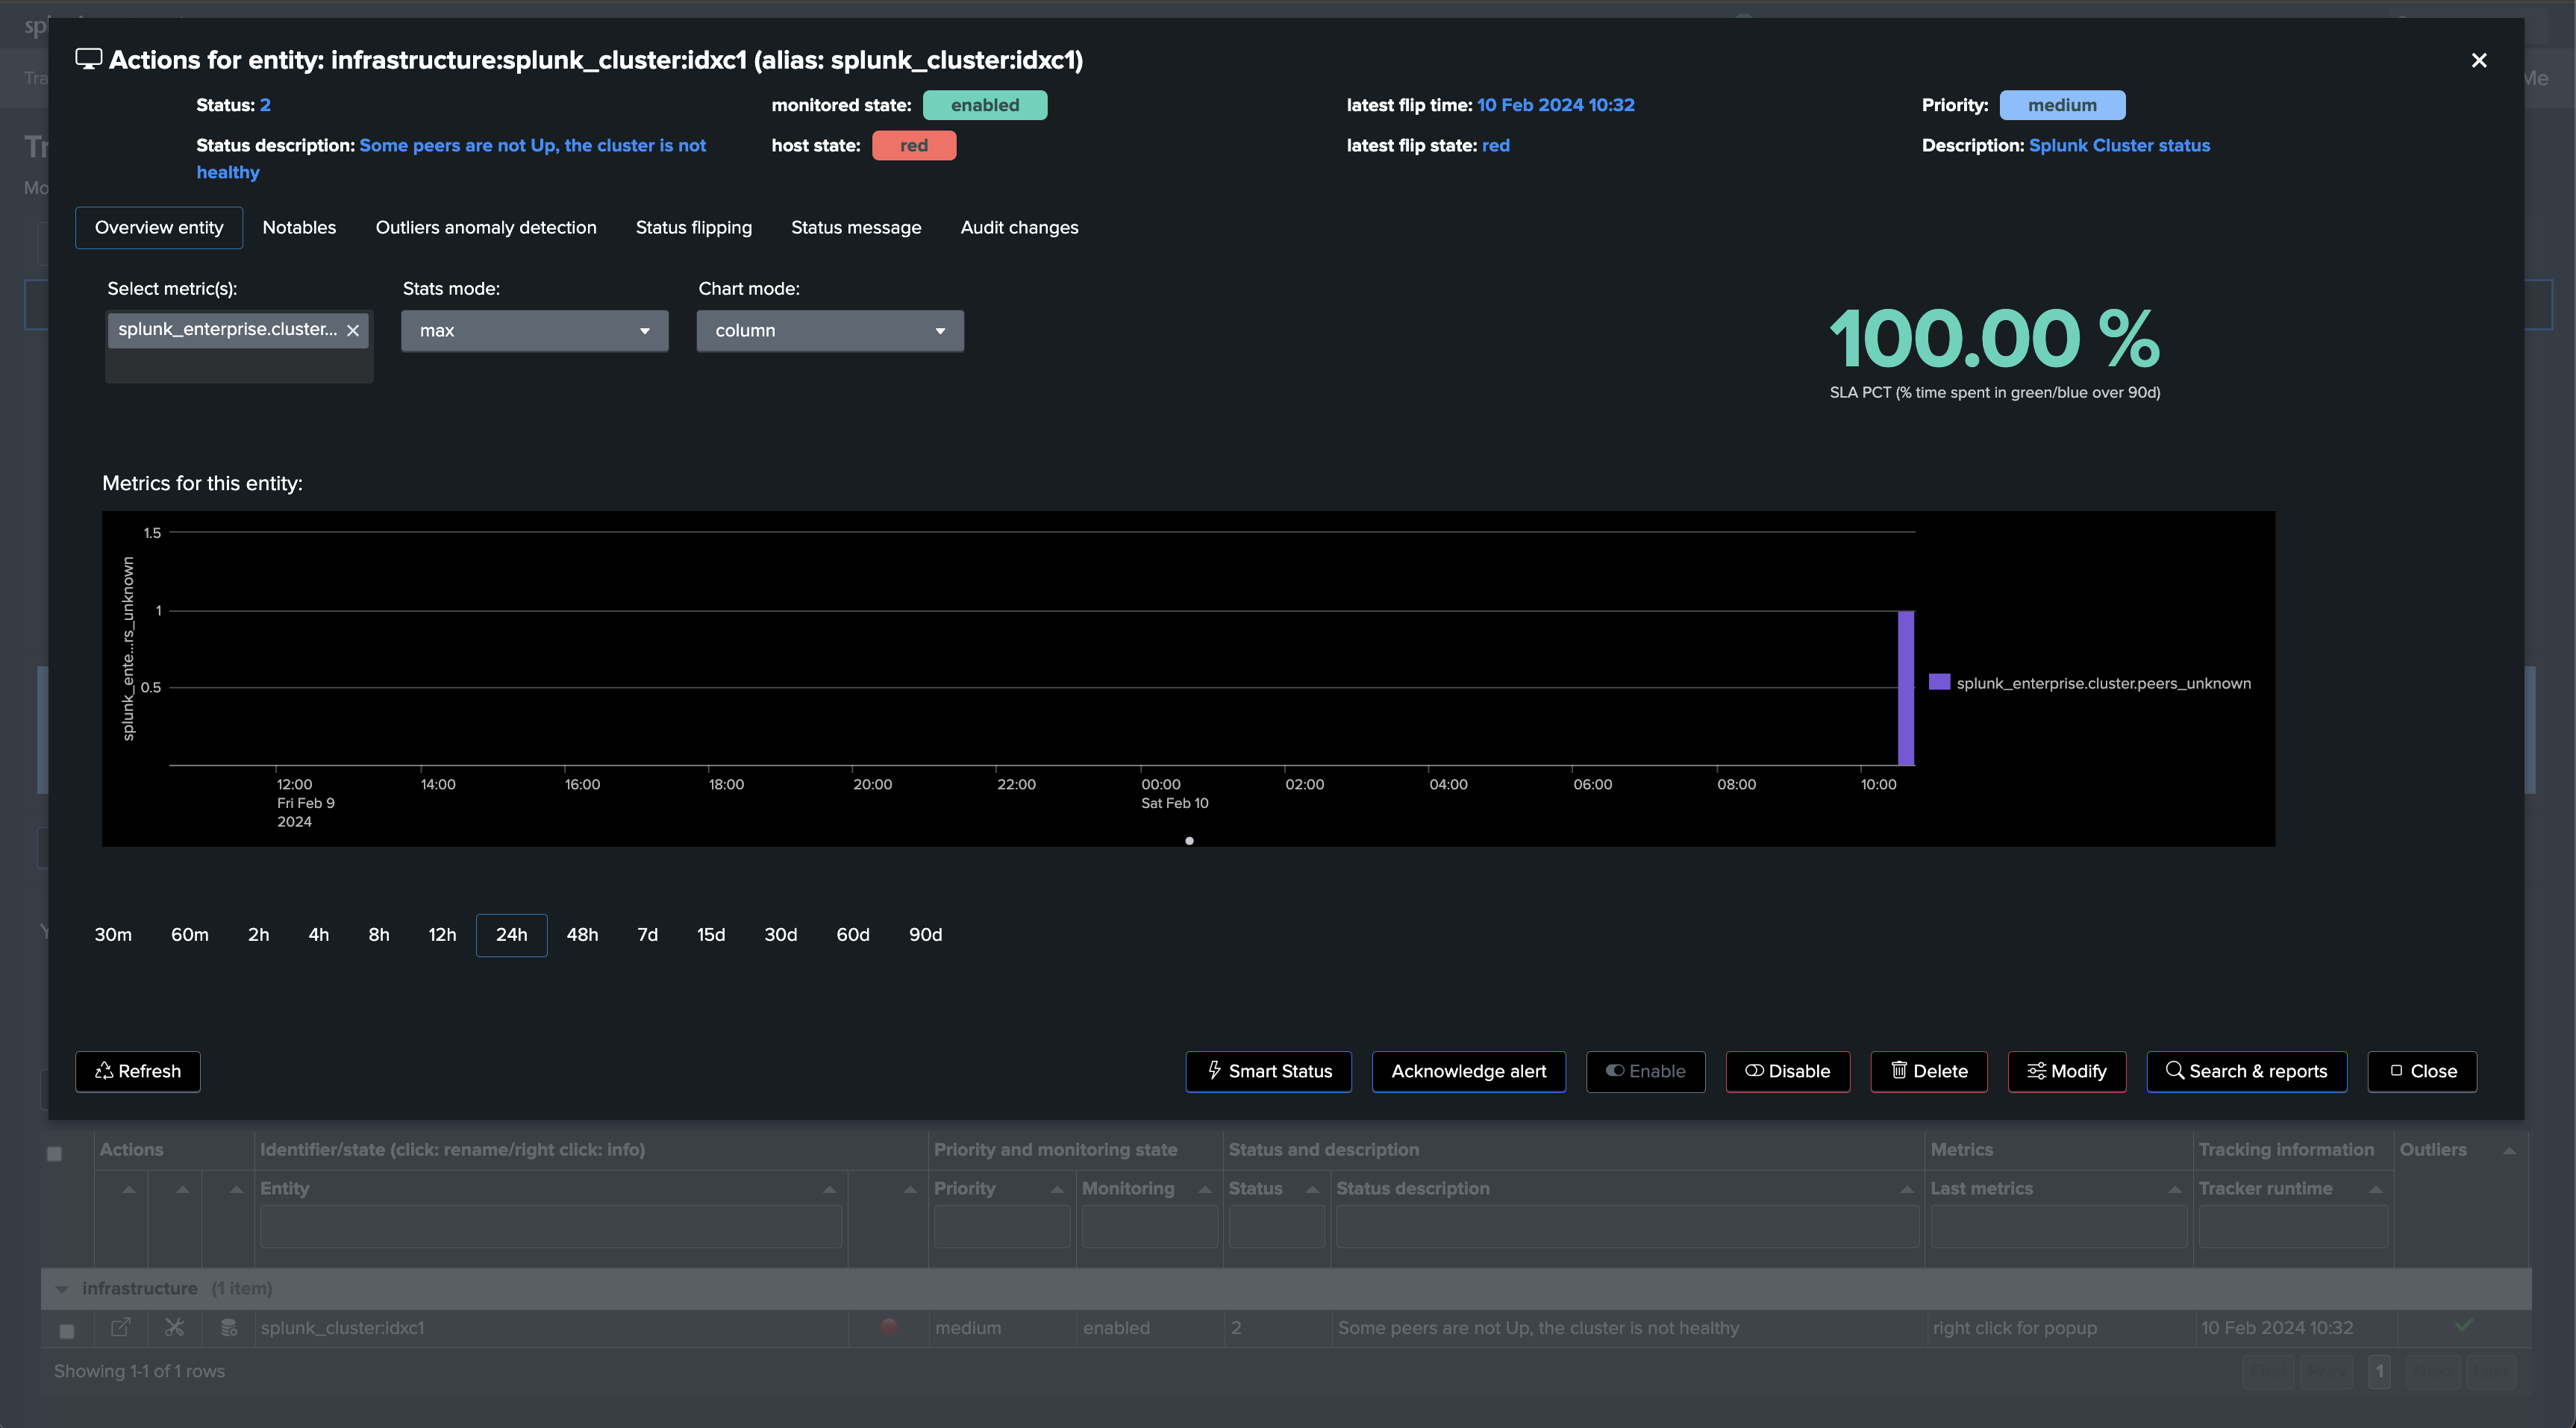Viewport: 2576px width, 1428px height.
Task: Open Outliers anomaly detection tab
Action: click(486, 228)
